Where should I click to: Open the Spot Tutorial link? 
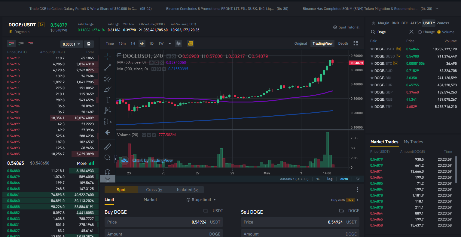(346, 27)
